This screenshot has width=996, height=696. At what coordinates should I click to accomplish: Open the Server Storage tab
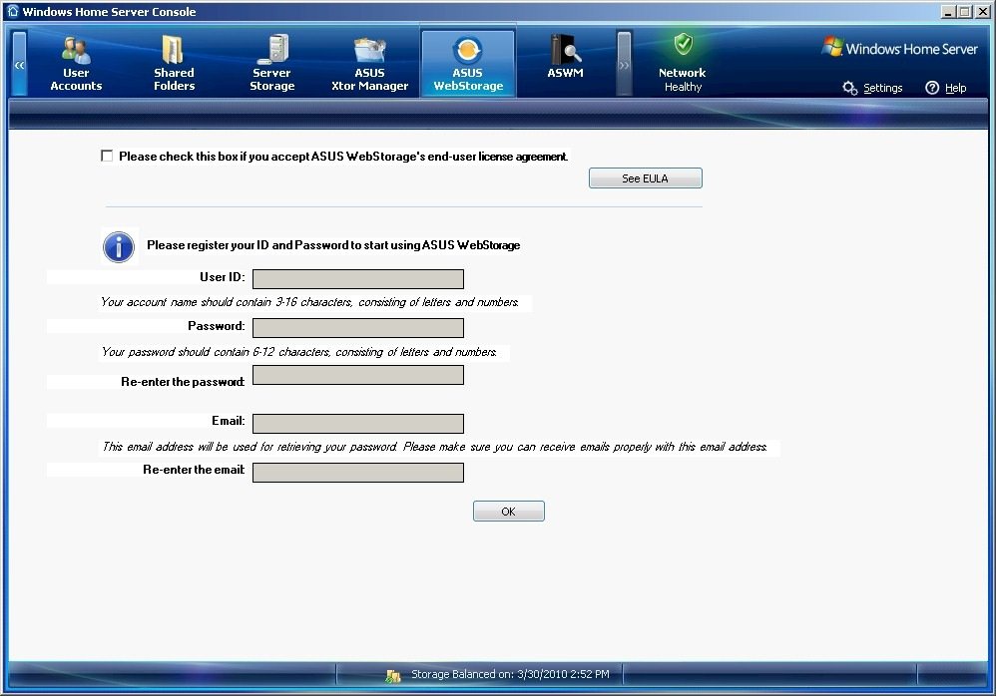(x=271, y=64)
